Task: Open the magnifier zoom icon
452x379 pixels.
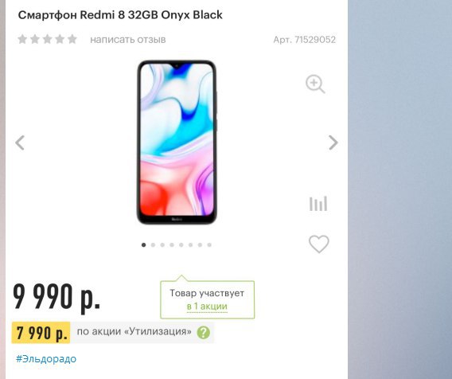Action: [x=315, y=84]
